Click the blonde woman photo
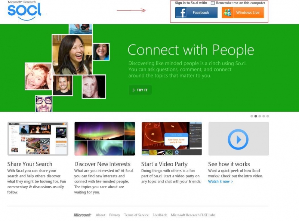Viewport: 299px width, 221px height. pos(94,87)
